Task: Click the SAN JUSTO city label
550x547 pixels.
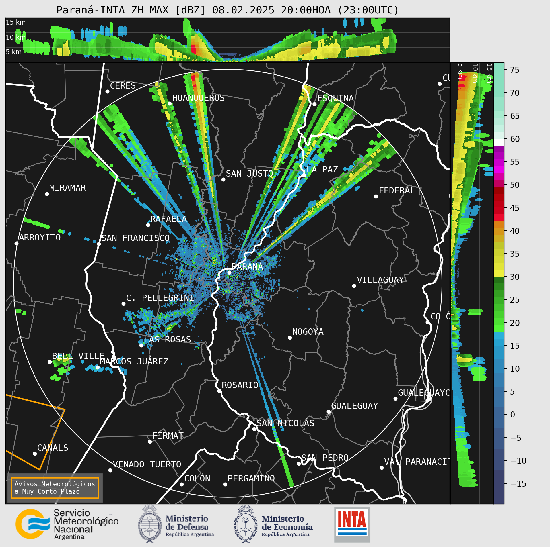Action: [249, 173]
